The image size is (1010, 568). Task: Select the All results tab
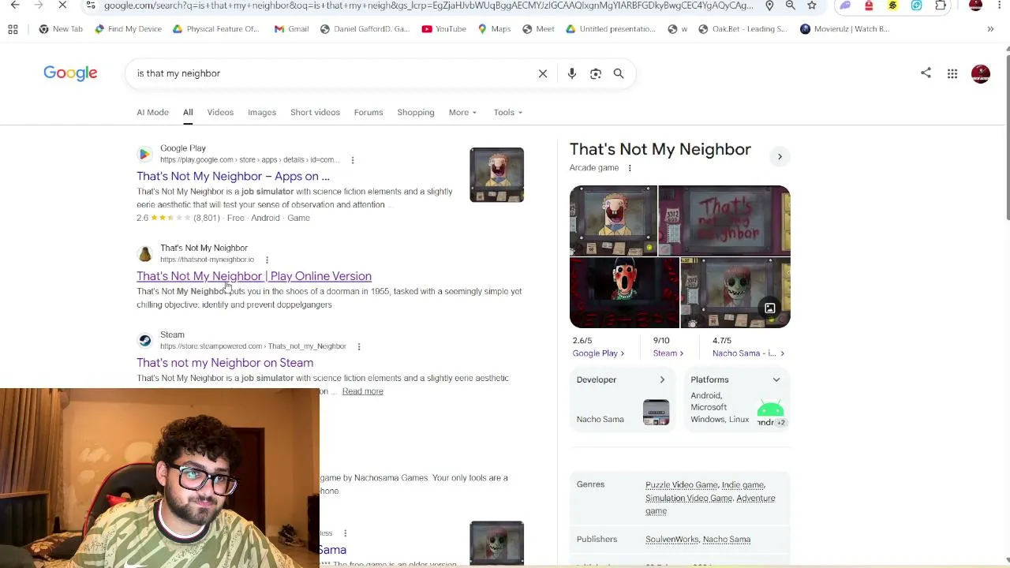click(188, 112)
